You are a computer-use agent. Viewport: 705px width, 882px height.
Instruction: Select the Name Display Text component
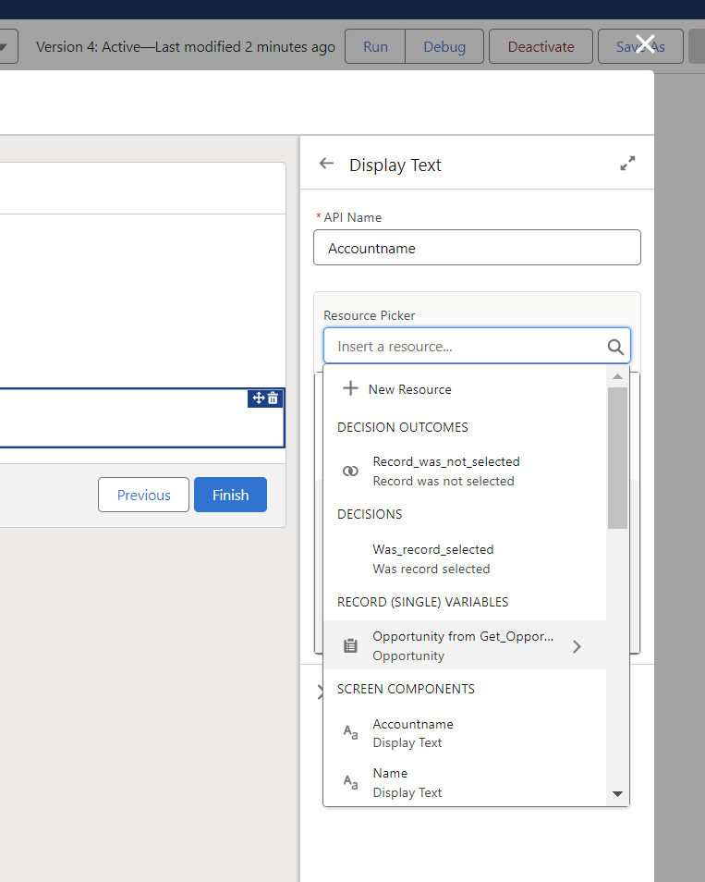(465, 782)
